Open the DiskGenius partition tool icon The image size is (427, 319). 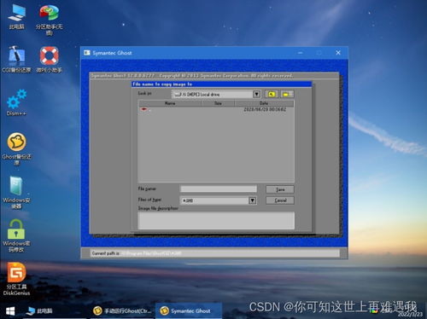16,279
